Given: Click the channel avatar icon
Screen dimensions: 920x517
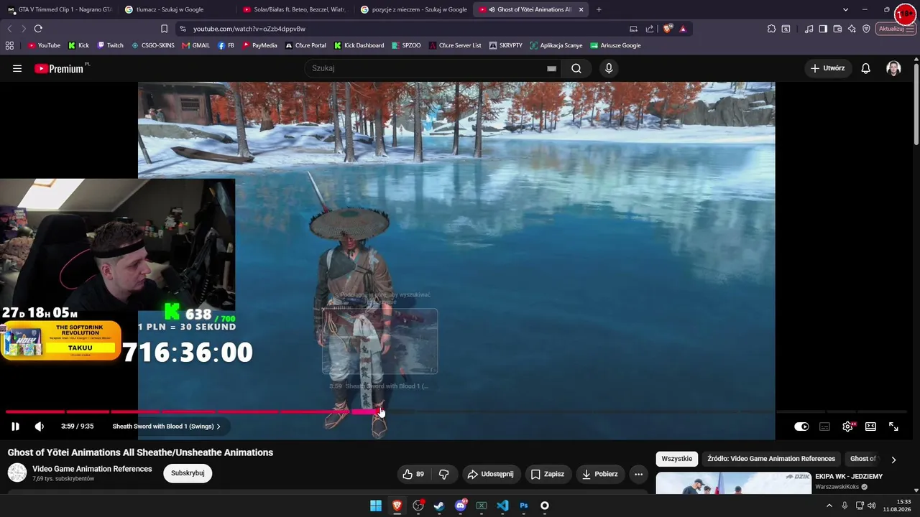Looking at the screenshot, I should [17, 472].
